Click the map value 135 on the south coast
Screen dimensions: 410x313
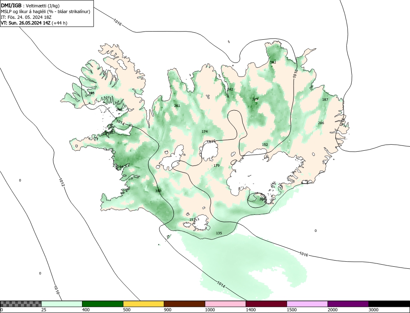pyautogui.click(x=219, y=233)
